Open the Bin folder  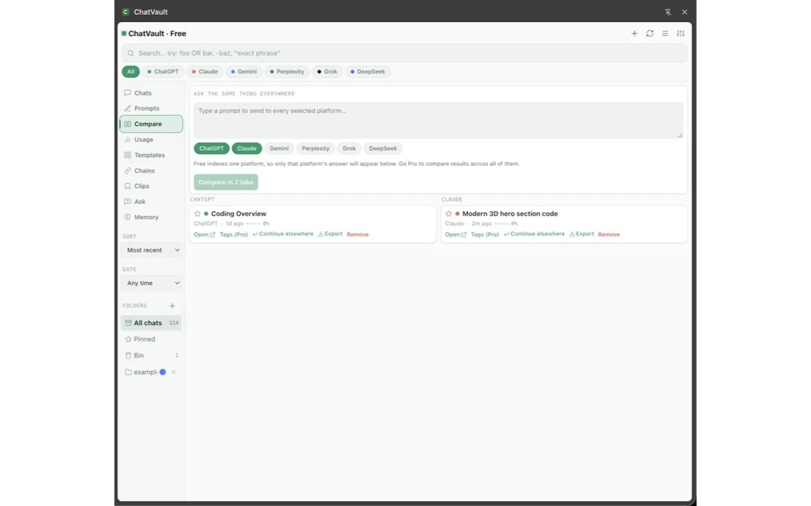point(151,355)
